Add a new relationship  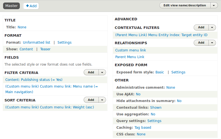pyautogui.click(x=201, y=43)
